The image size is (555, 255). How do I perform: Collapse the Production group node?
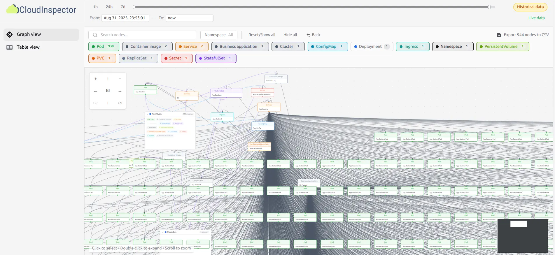click(x=163, y=232)
